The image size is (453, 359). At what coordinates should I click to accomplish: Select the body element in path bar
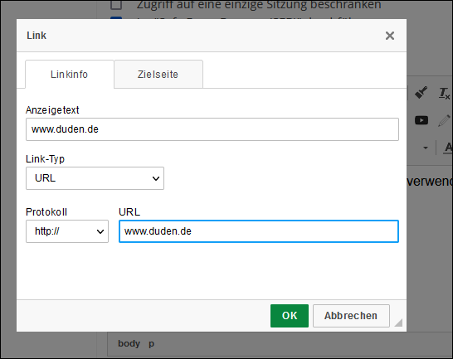(x=129, y=343)
